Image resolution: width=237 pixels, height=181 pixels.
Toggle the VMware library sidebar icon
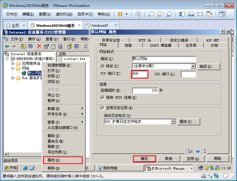pos(182,14)
